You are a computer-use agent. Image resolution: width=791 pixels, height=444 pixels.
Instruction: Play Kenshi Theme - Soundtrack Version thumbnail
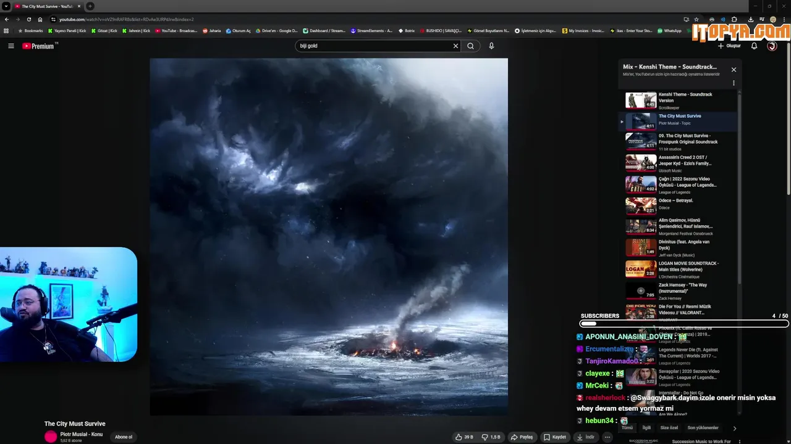tap(641, 101)
